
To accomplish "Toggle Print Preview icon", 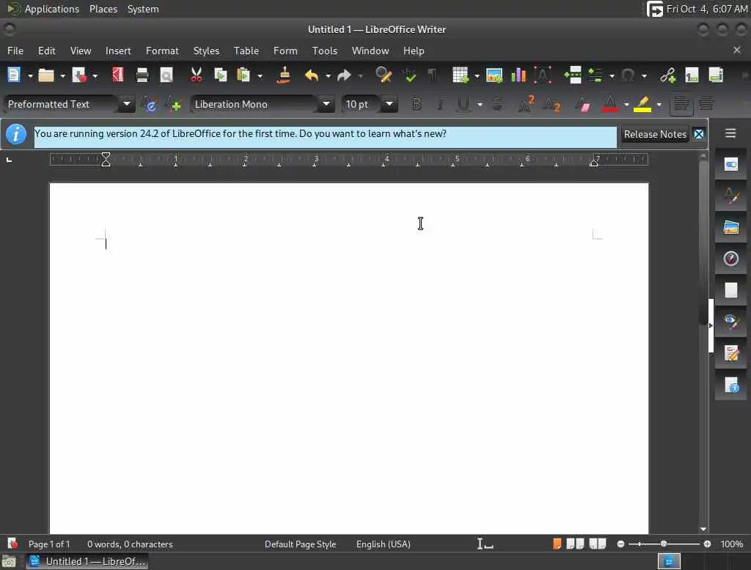I will 166,75.
